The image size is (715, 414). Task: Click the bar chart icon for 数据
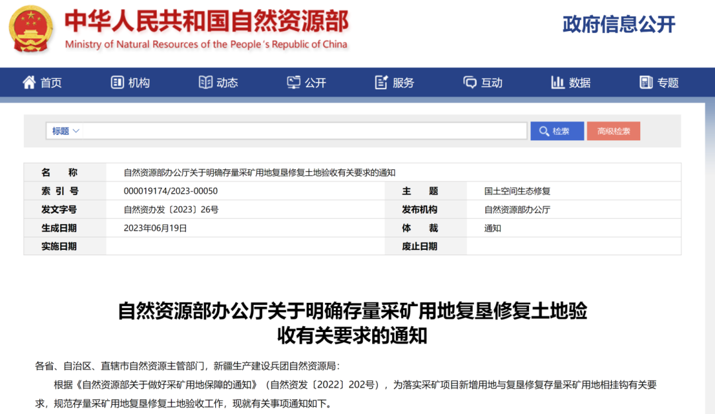click(x=557, y=83)
